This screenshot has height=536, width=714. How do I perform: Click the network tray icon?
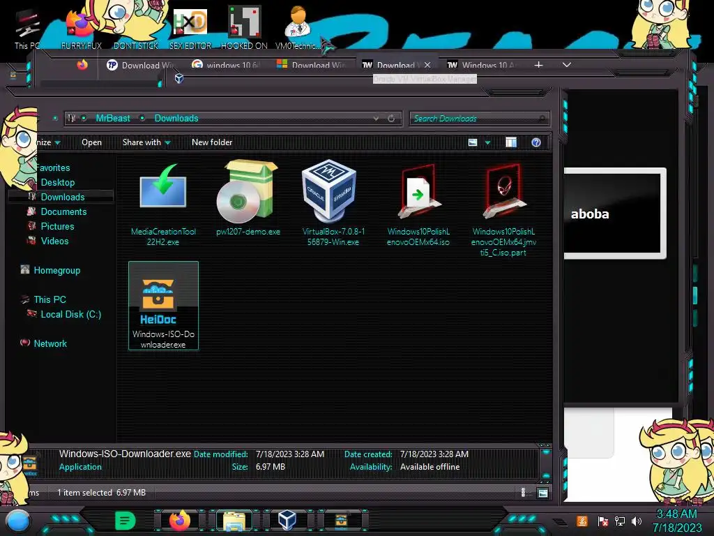tap(619, 521)
